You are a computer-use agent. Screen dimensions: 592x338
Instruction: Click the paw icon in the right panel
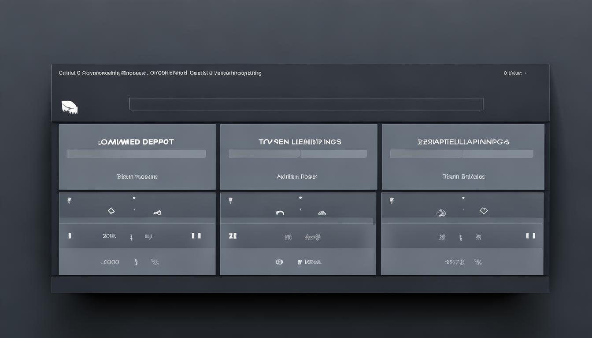(x=441, y=213)
